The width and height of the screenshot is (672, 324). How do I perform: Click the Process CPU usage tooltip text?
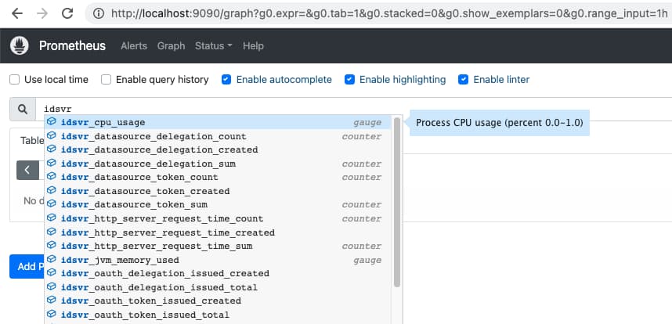coord(499,123)
